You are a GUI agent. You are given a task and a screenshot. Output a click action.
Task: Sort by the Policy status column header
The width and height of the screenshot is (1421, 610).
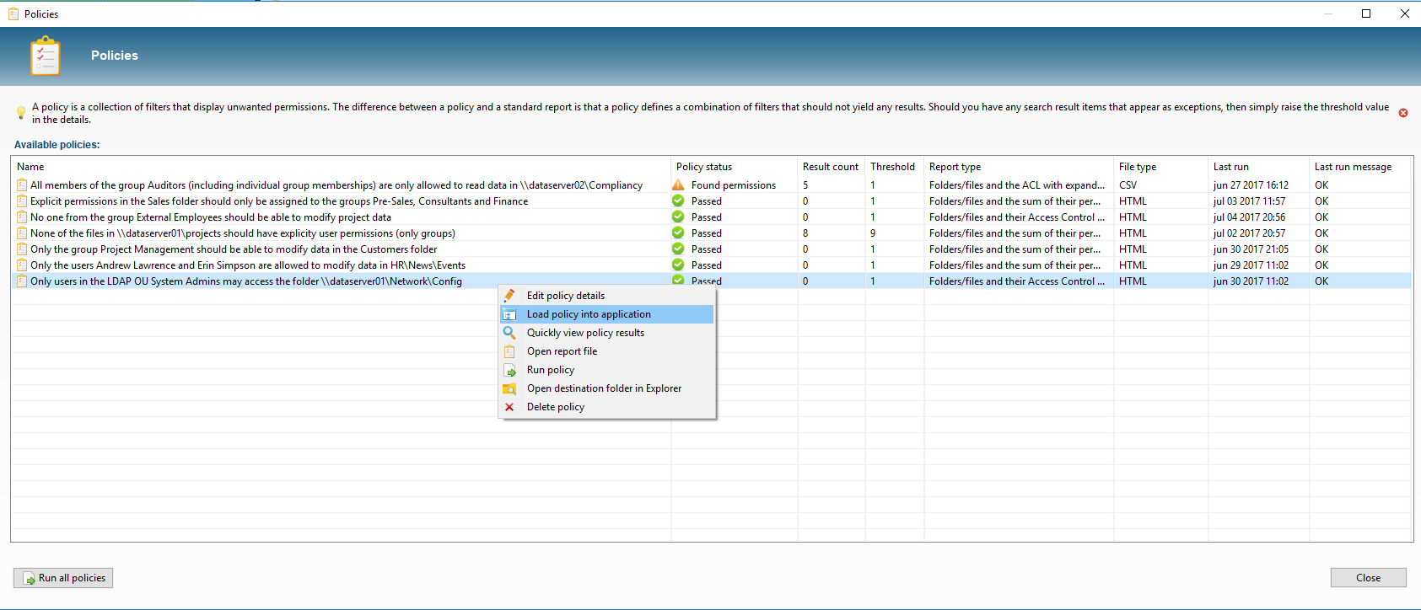(704, 167)
